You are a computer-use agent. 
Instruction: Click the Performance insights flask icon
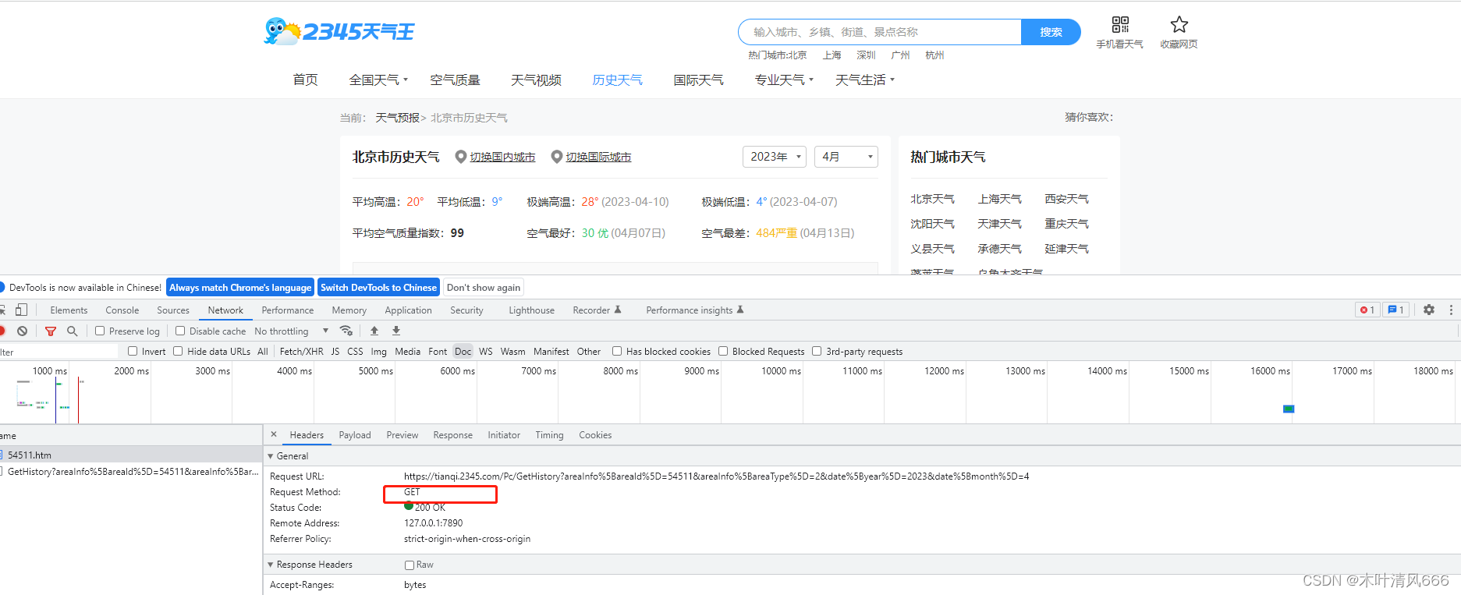740,310
